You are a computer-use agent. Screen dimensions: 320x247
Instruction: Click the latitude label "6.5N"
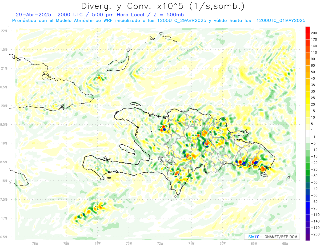(x=4, y=237)
